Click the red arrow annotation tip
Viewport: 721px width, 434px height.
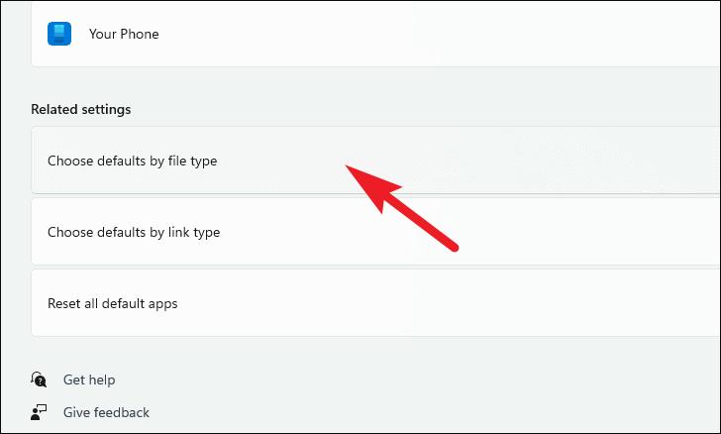tap(348, 167)
